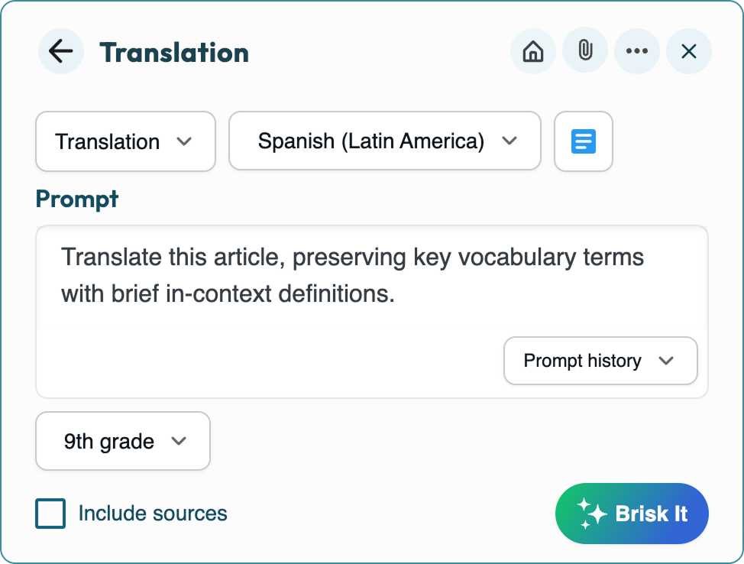
Task: Enable the Include sources checkbox
Action: (x=50, y=514)
